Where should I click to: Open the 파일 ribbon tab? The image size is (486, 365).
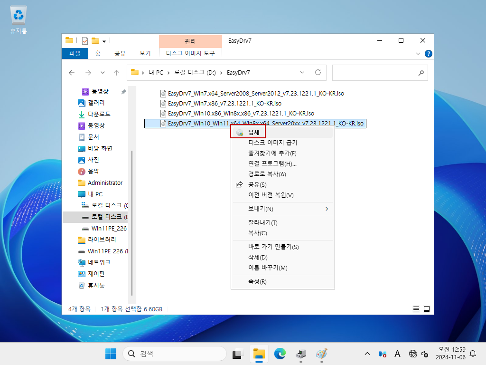[75, 53]
